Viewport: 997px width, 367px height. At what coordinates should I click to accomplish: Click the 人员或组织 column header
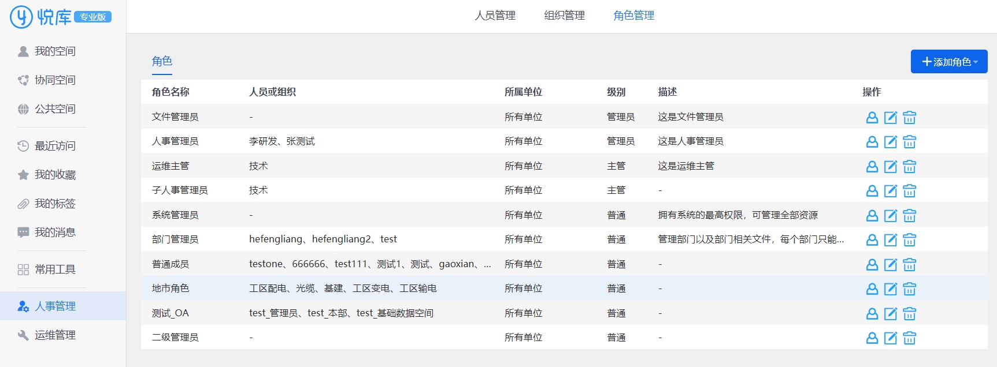pos(272,92)
